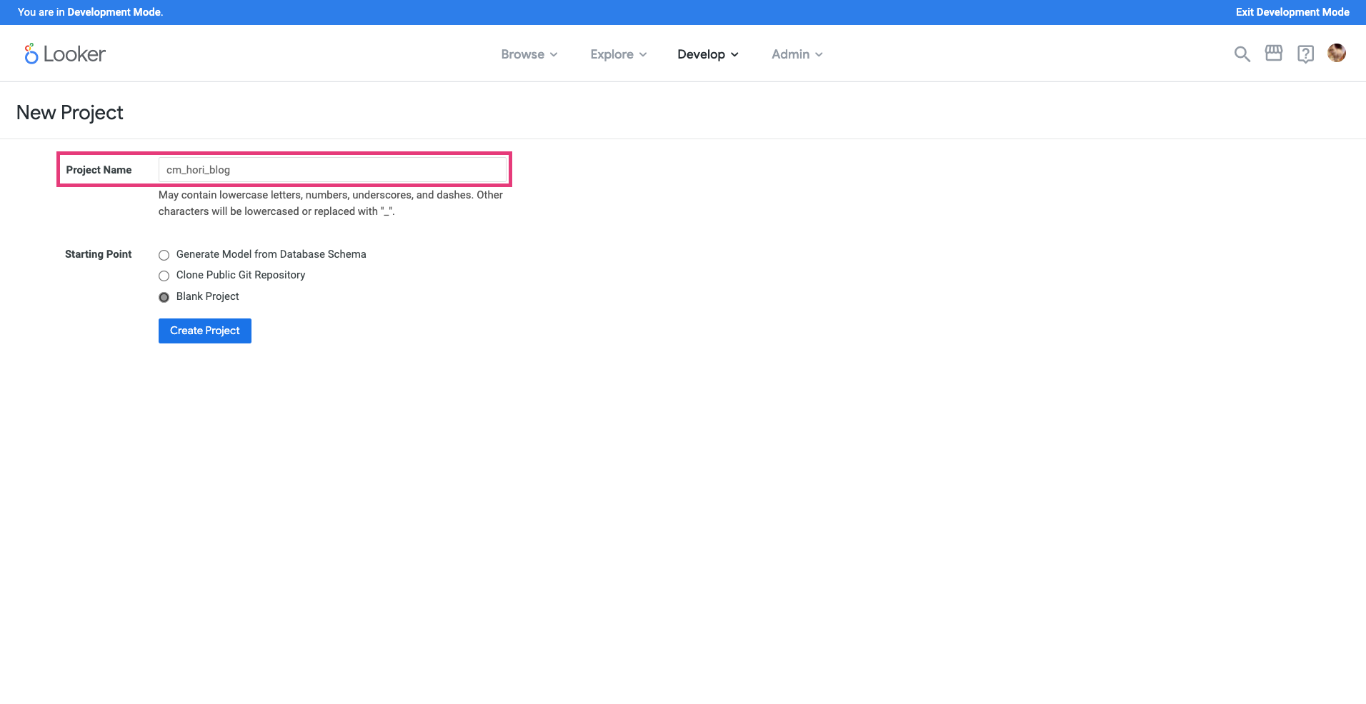The image size is (1366, 704).
Task: Expand the Explore dropdown
Action: tap(617, 54)
